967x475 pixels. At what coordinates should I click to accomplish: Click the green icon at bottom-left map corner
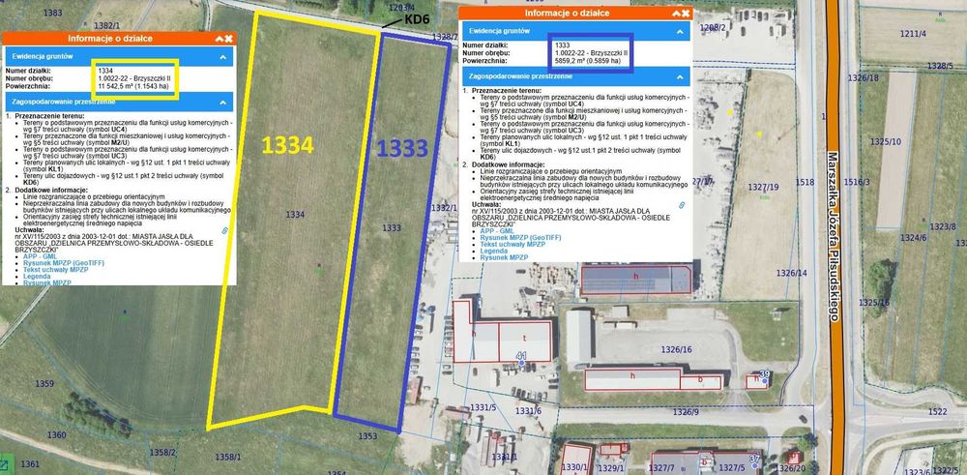(3, 462)
